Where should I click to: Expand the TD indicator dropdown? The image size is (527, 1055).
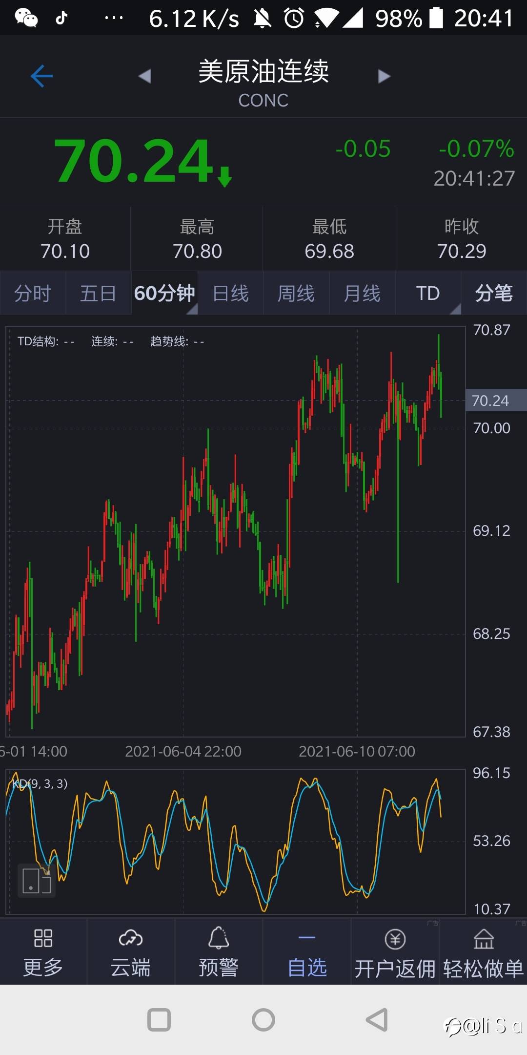click(x=428, y=294)
